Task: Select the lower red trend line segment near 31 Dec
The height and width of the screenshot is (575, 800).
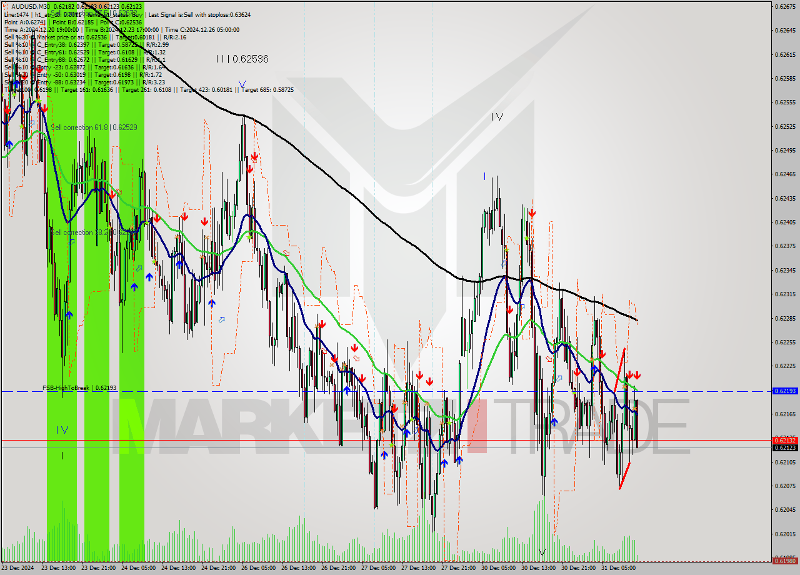Action: click(x=624, y=476)
